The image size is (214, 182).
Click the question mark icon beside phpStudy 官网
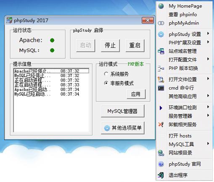pyautogui.click(x=161, y=164)
